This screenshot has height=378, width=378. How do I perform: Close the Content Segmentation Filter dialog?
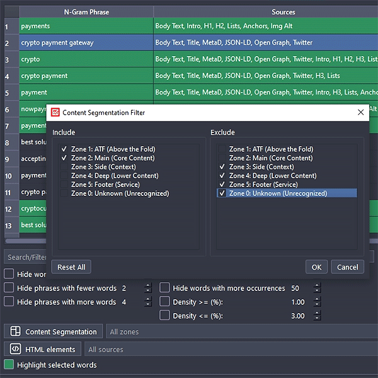tap(361, 113)
